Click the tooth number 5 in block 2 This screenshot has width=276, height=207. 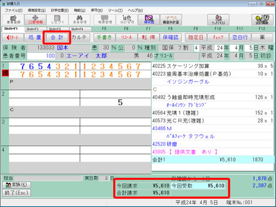click(x=120, y=102)
